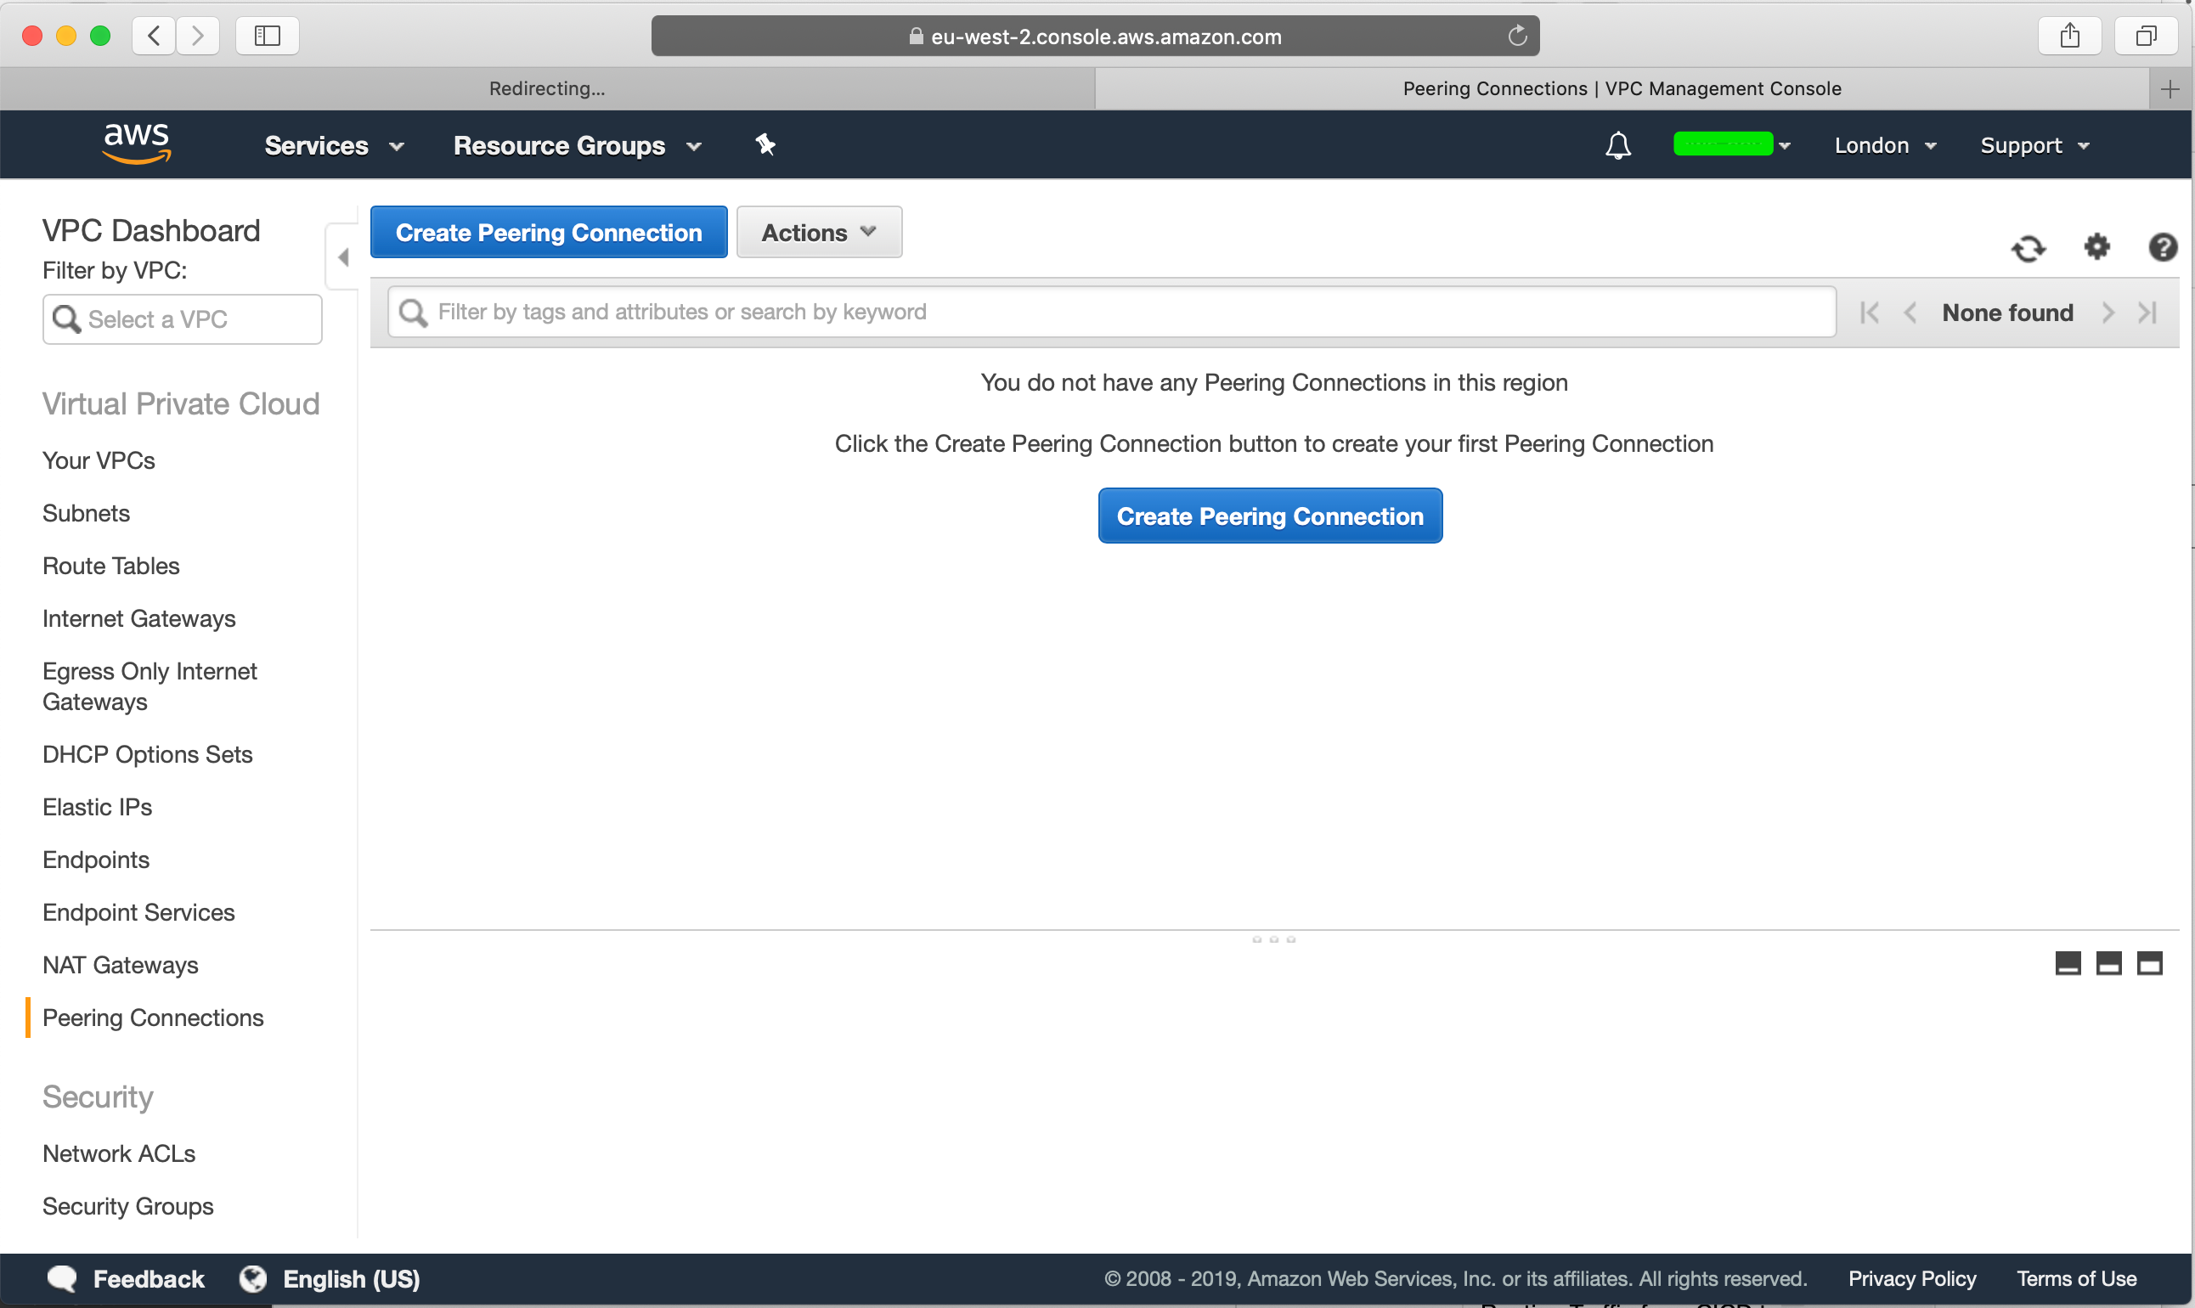Go to last page of results
This screenshot has height=1308, width=2195.
pos(2147,312)
